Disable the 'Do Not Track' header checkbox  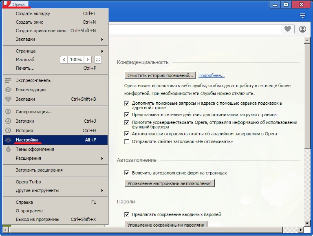pos(127,141)
